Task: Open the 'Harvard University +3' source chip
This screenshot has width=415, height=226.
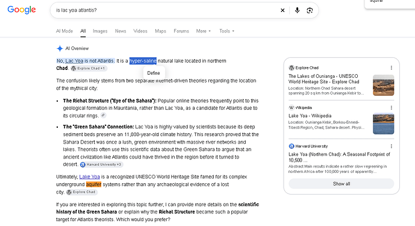Action: 102,165
